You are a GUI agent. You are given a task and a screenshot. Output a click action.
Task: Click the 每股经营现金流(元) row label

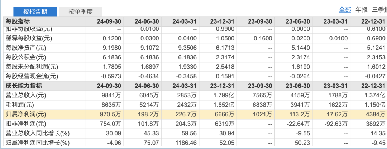30,76
